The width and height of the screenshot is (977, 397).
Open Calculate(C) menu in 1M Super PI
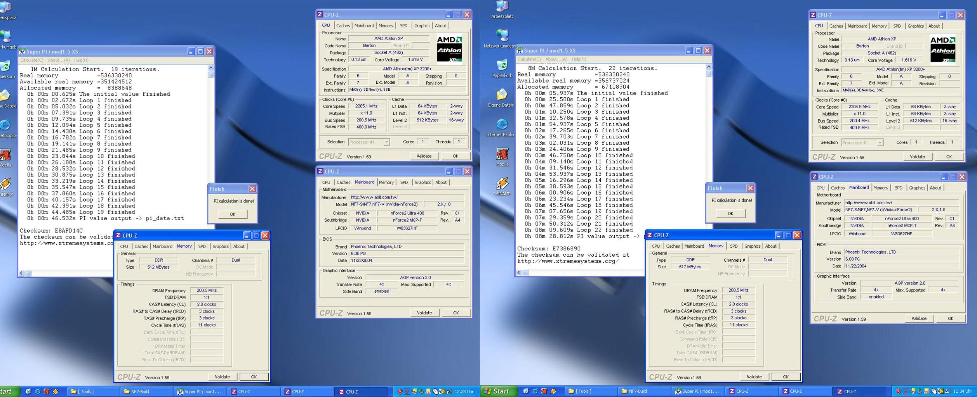point(32,60)
